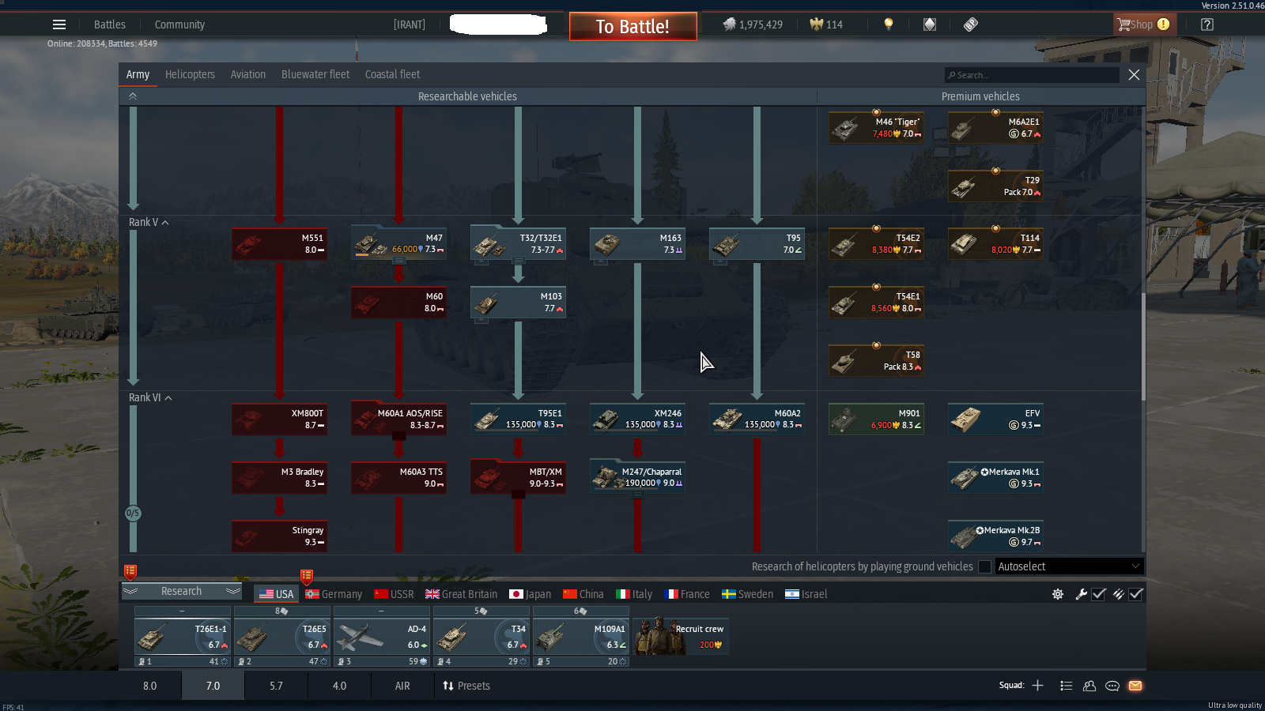Toggle the auto-refill ammunition checkbox

pos(1135,594)
